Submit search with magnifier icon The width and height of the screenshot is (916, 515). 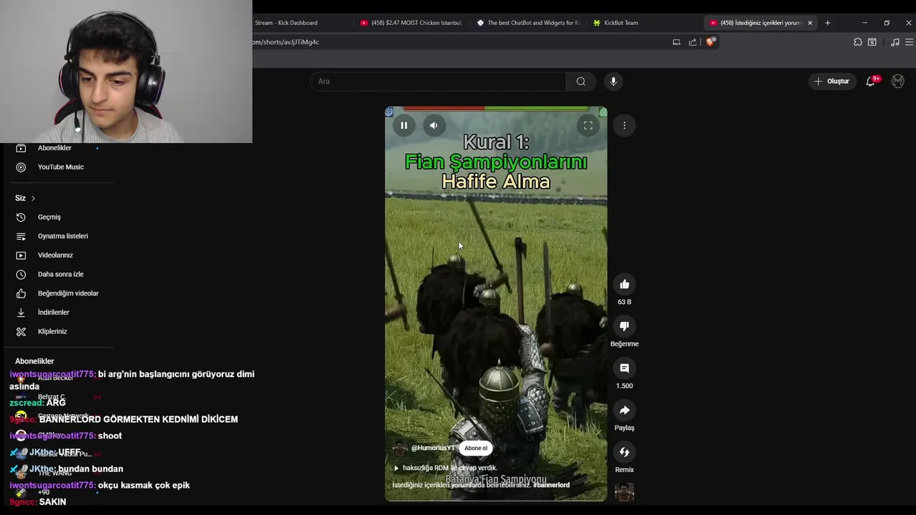(581, 82)
